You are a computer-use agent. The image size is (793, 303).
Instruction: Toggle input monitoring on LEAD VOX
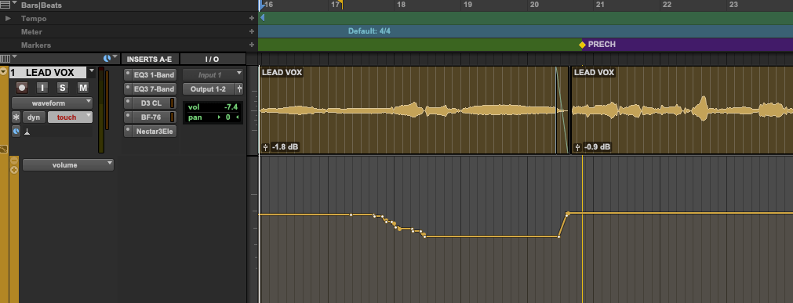pos(42,88)
